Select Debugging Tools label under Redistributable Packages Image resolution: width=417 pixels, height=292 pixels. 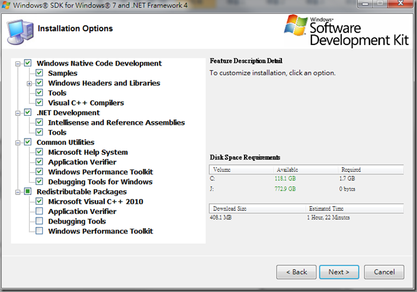click(x=77, y=222)
